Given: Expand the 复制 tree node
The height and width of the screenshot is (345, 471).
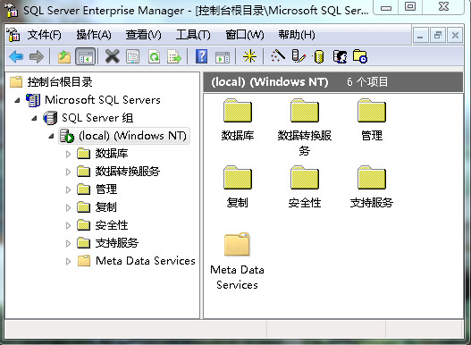Looking at the screenshot, I should point(68,207).
